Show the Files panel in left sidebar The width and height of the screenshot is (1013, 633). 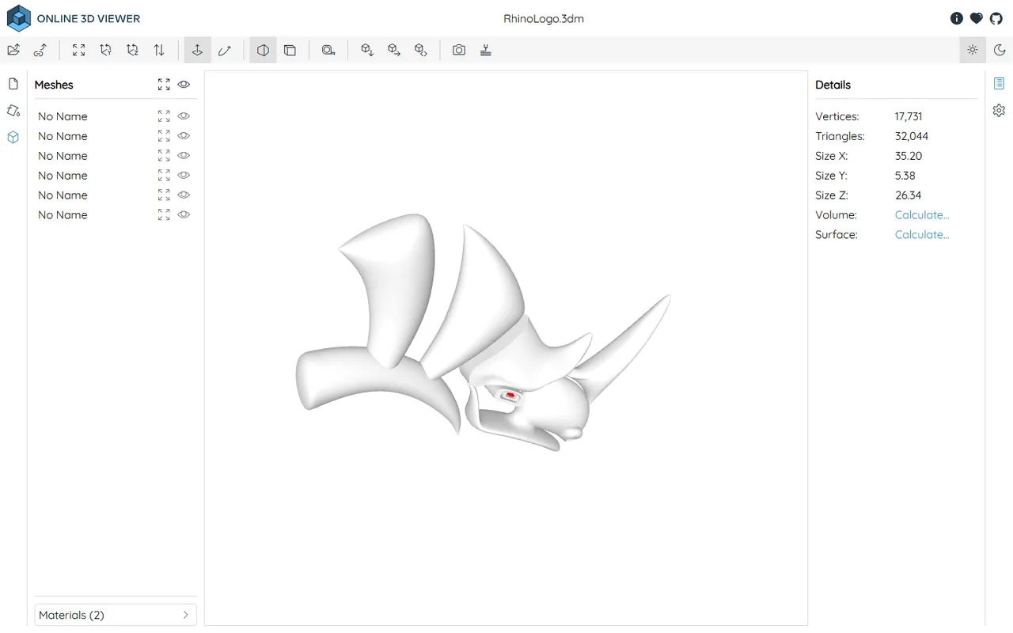click(13, 84)
